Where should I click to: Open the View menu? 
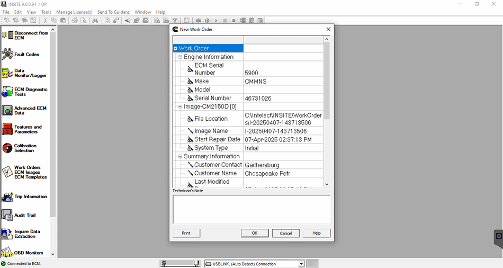[x=31, y=12]
